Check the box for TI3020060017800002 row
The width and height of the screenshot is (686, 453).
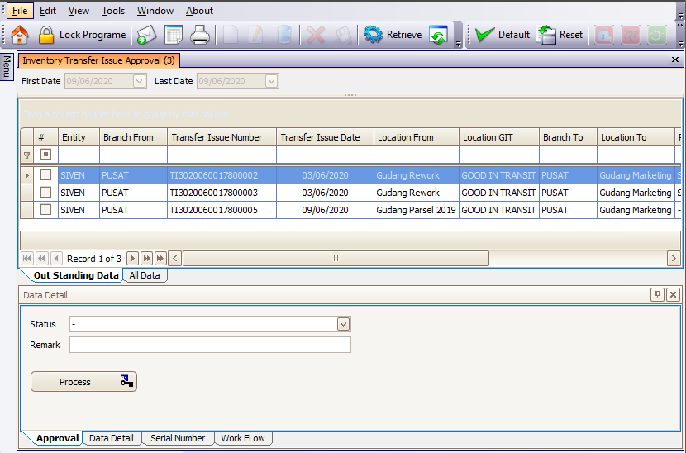click(45, 175)
